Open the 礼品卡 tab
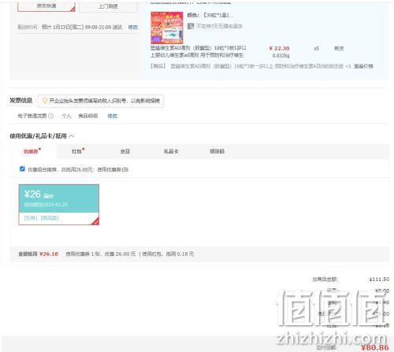 pyautogui.click(x=171, y=151)
